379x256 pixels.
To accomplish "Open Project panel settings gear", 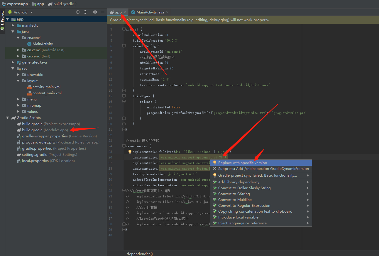I will pos(95,12).
